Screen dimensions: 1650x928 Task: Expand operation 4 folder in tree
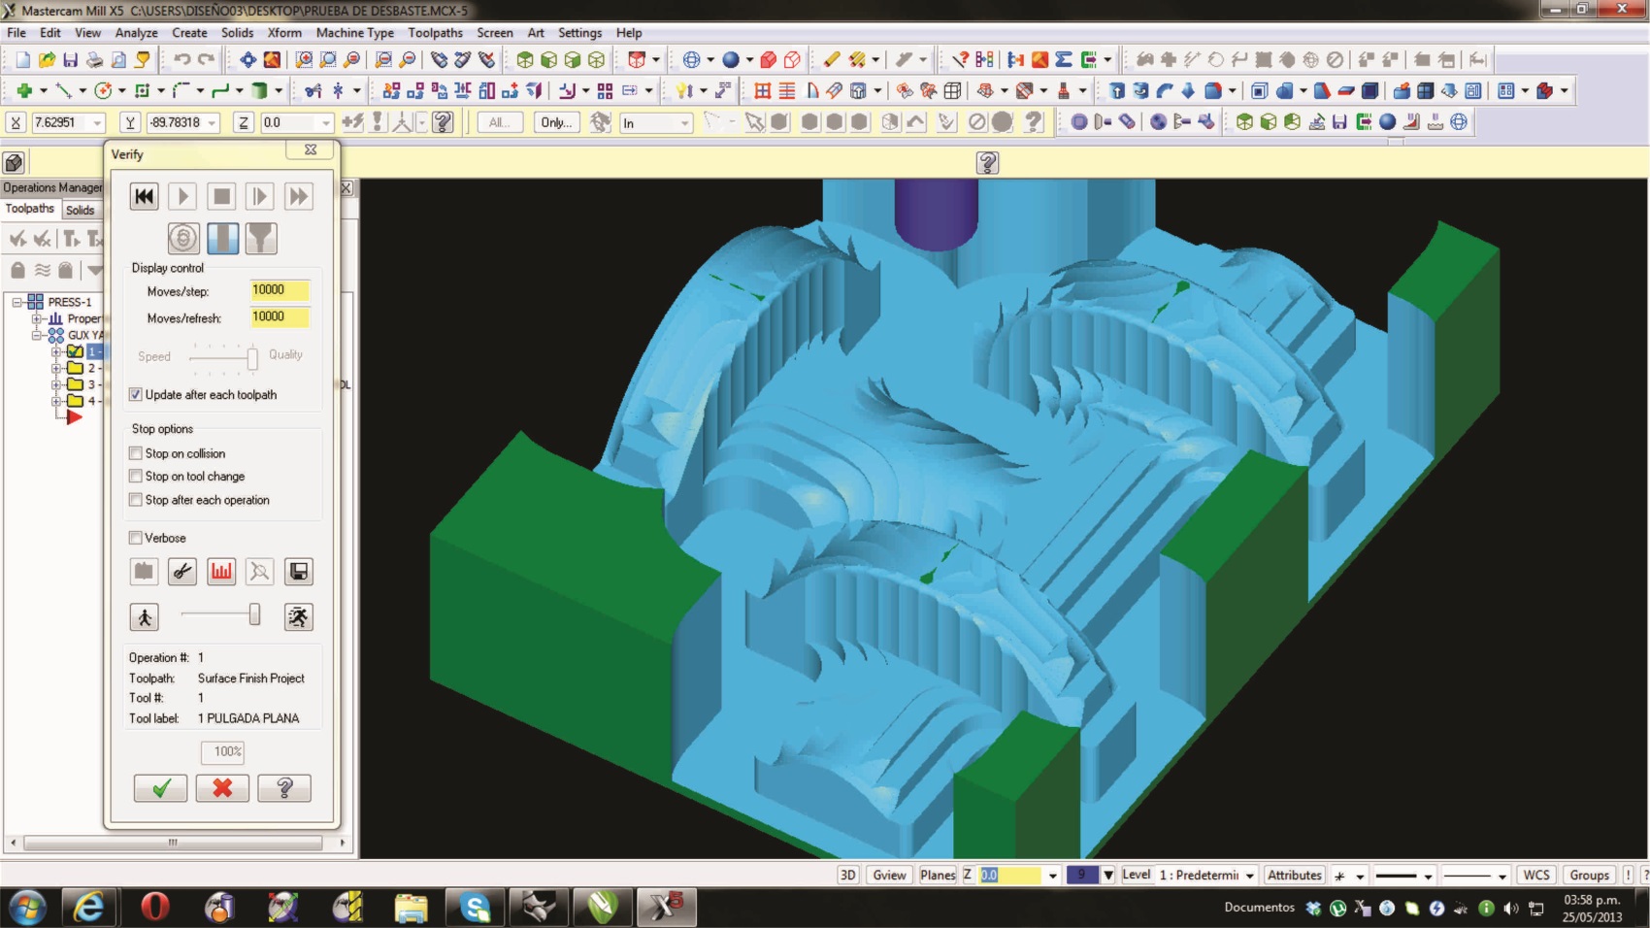point(56,401)
